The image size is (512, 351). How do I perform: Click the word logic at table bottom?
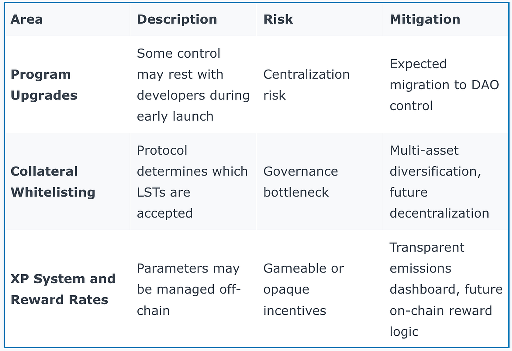point(404,332)
